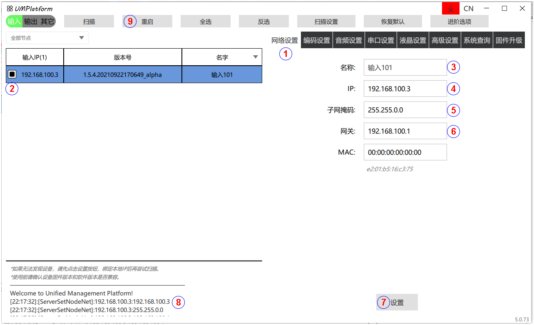The width and height of the screenshot is (534, 325).
Task: Switch to the 输出 mode toggle
Action: click(30, 21)
